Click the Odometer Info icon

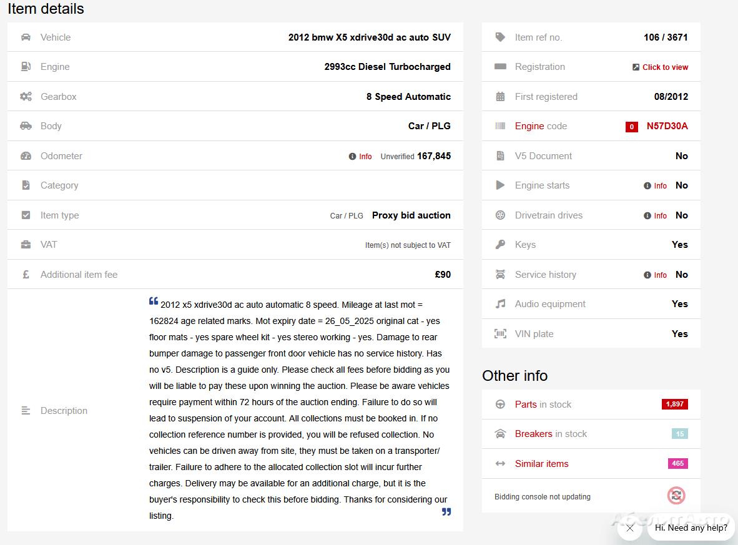pos(353,157)
